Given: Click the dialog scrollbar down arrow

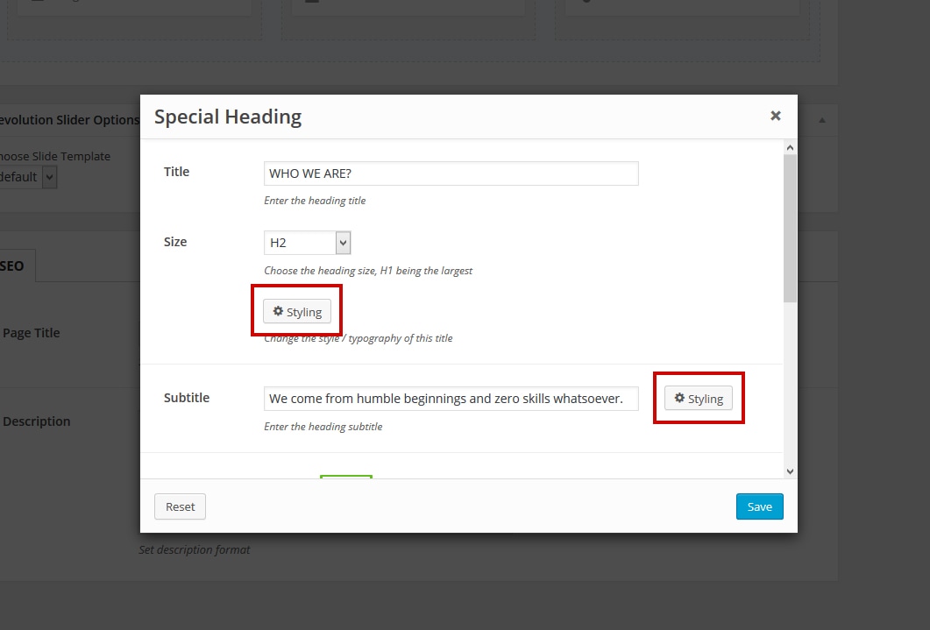Looking at the screenshot, I should pos(790,471).
